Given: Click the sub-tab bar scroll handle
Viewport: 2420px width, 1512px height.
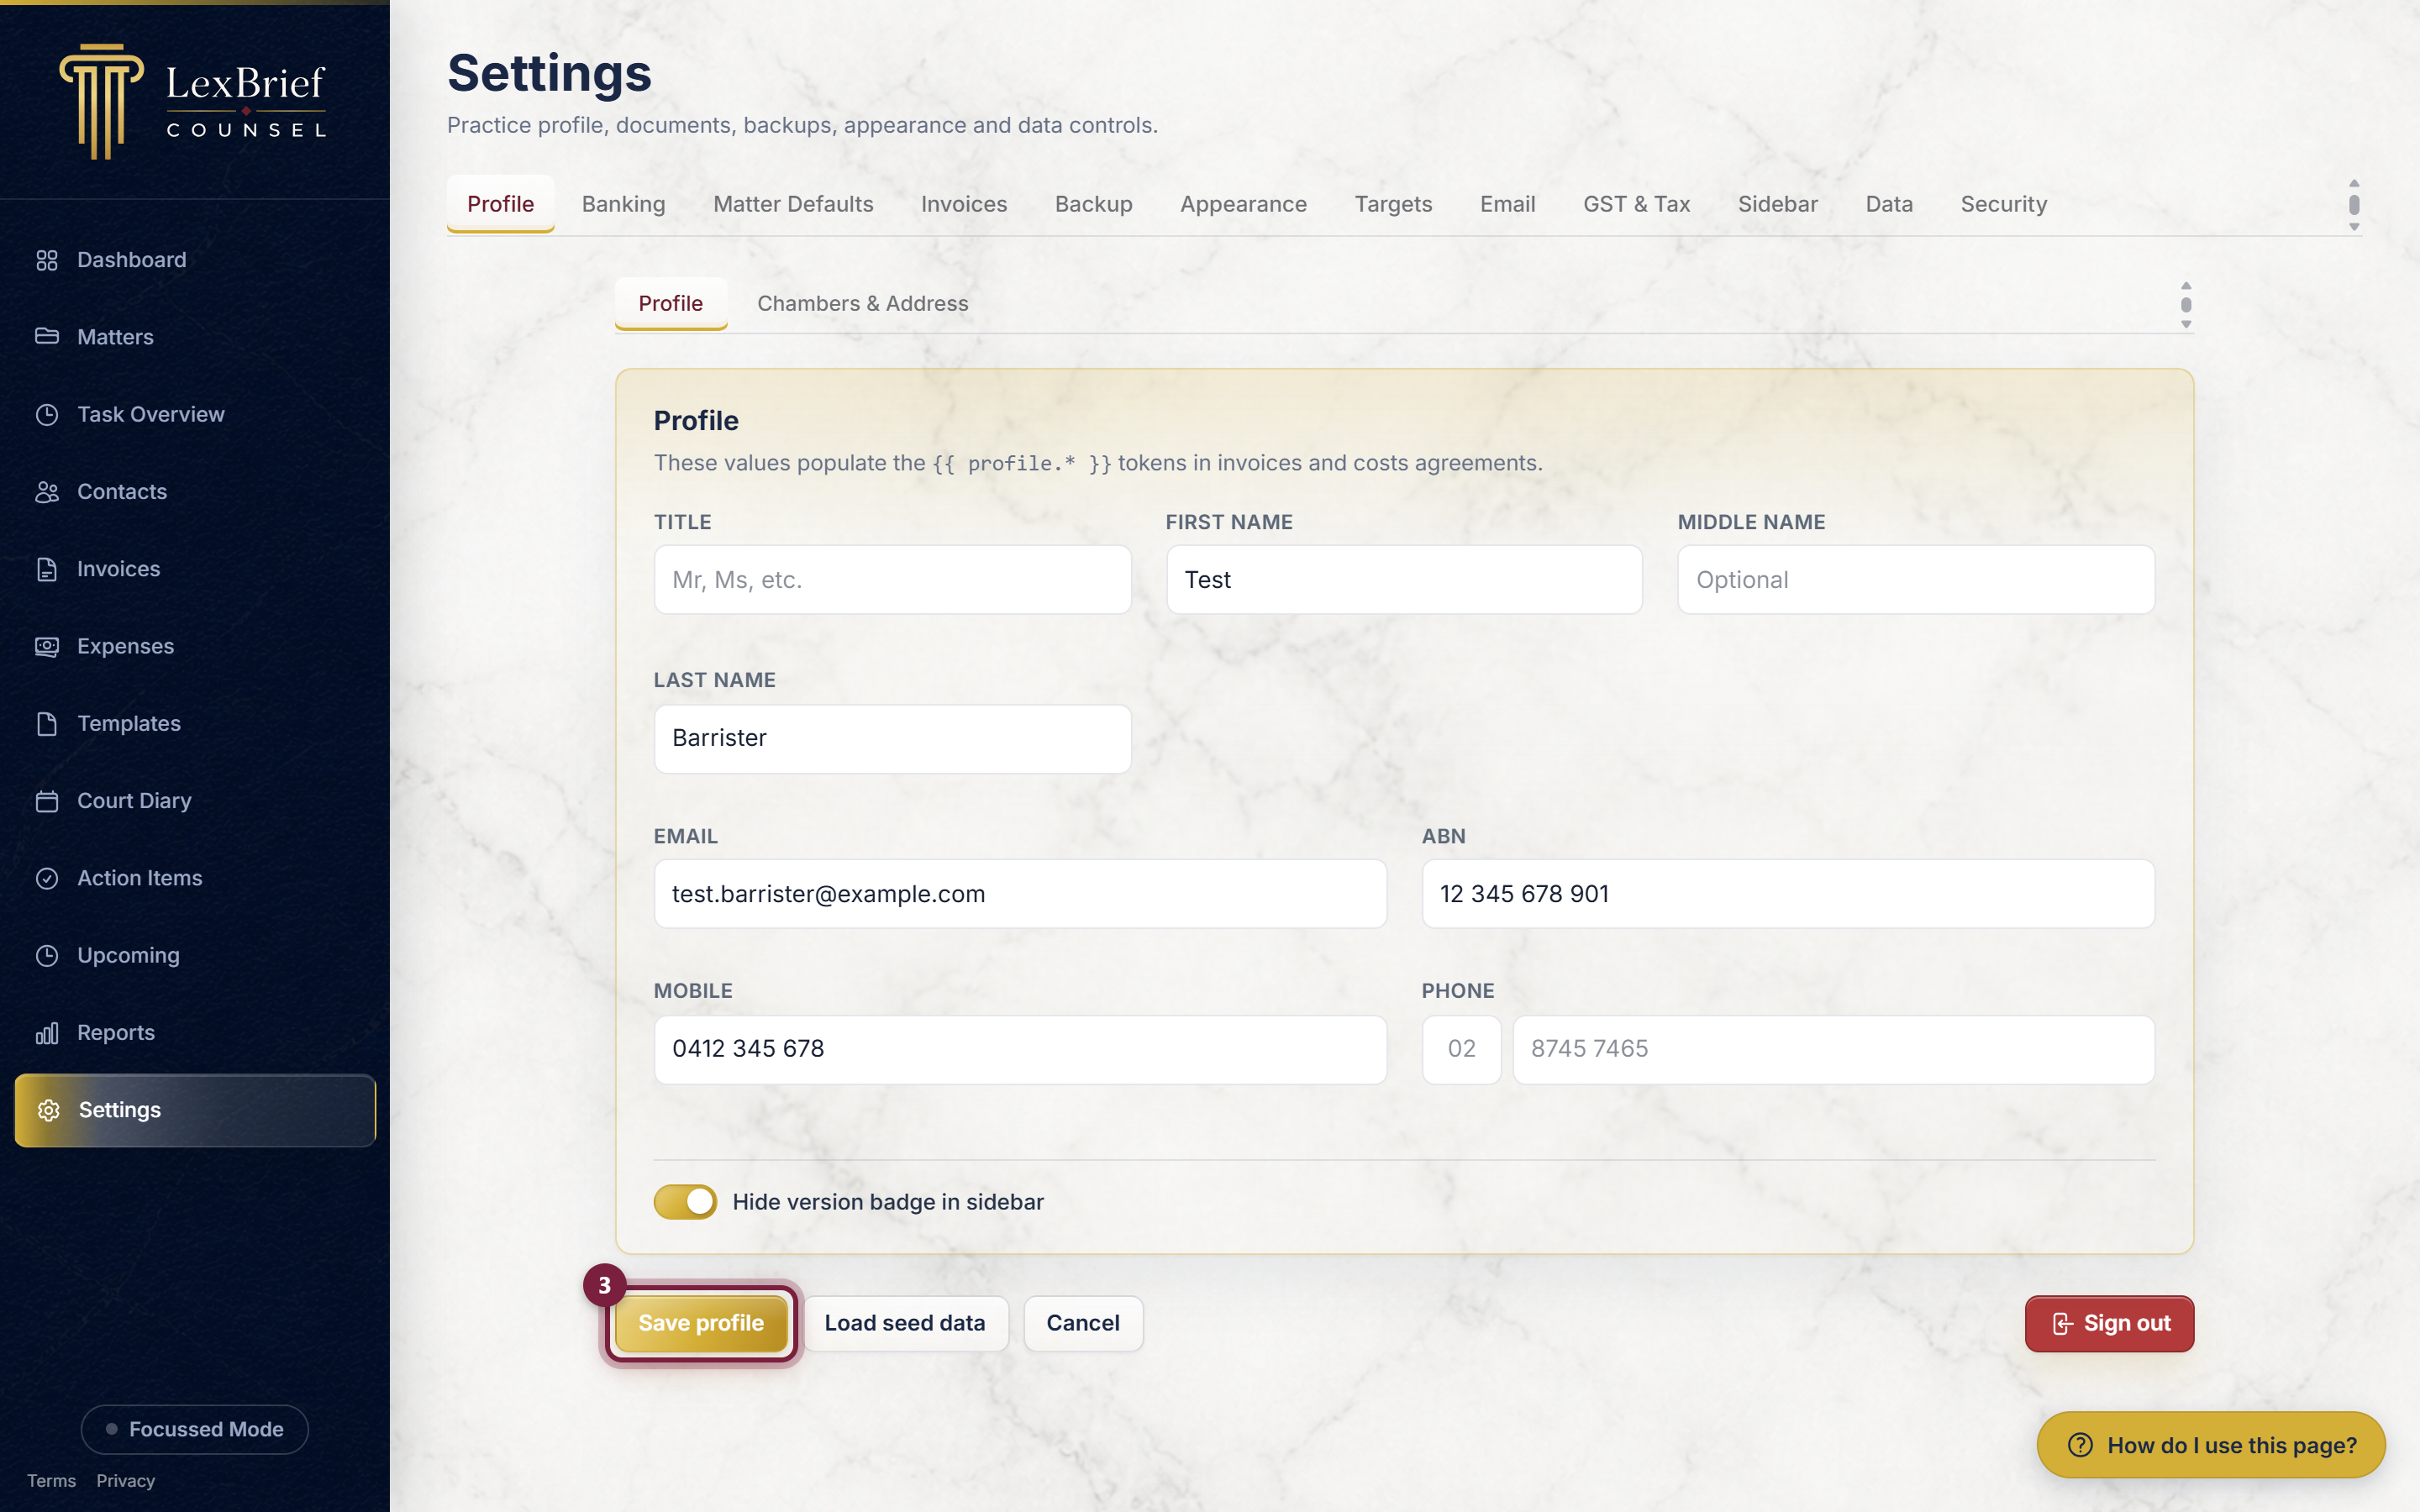Looking at the screenshot, I should coord(2186,305).
